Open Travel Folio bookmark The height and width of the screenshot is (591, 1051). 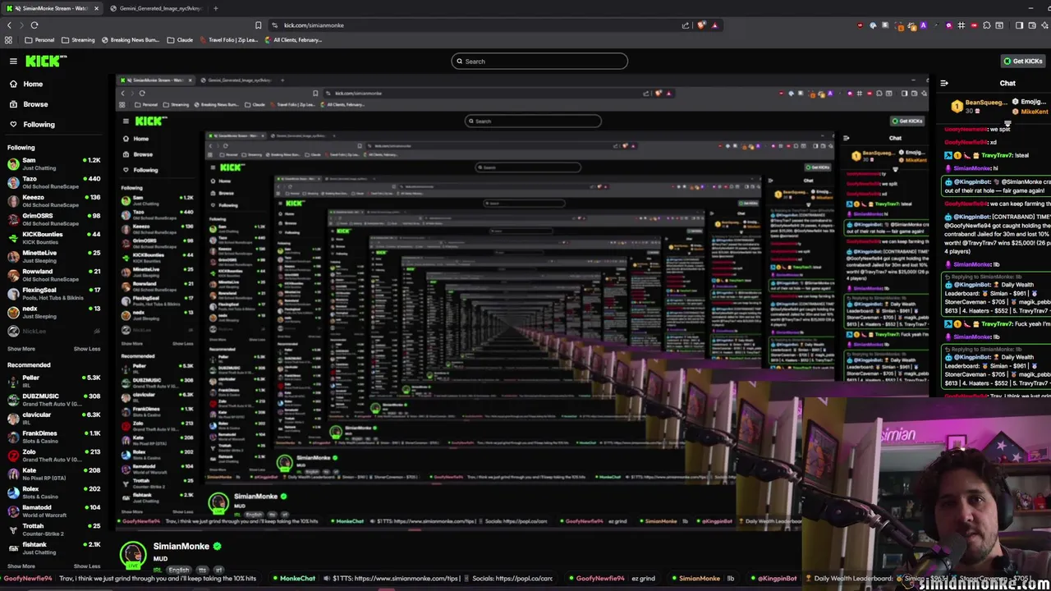[x=228, y=39]
